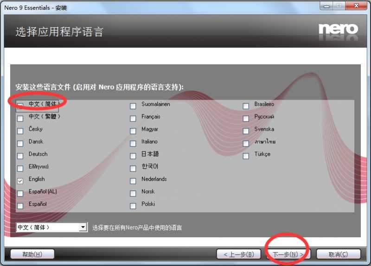Click the 中文（简体）combo box field
This screenshot has height=266, width=371.
[47, 228]
